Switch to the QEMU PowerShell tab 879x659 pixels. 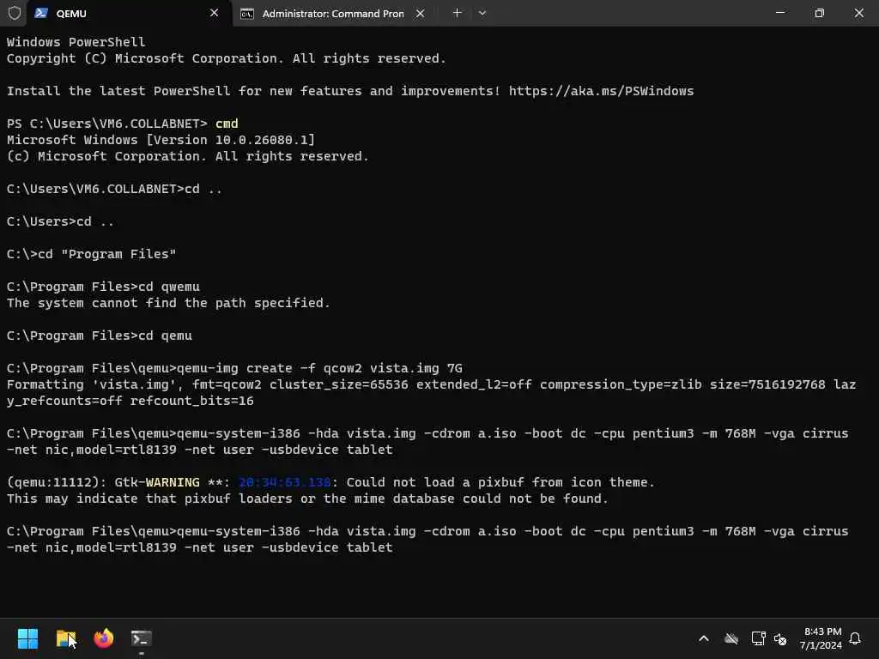(128, 13)
